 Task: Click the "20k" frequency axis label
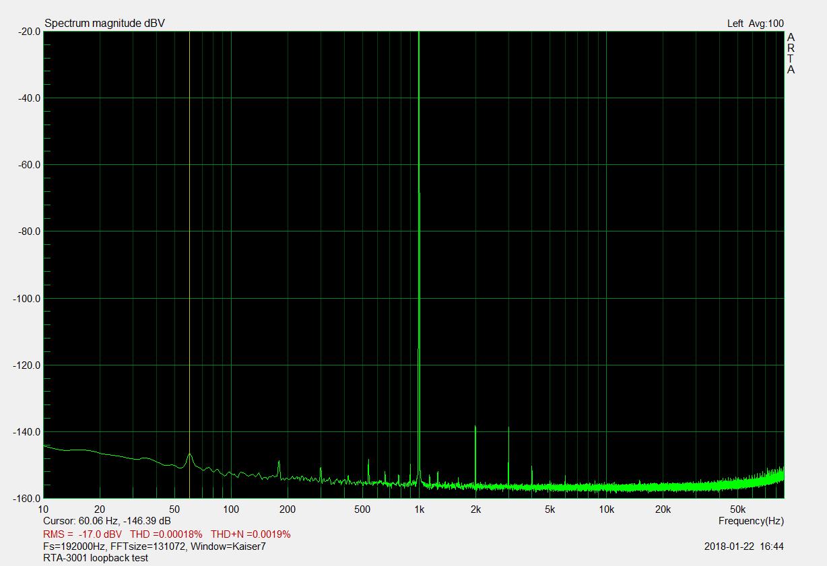tap(663, 509)
